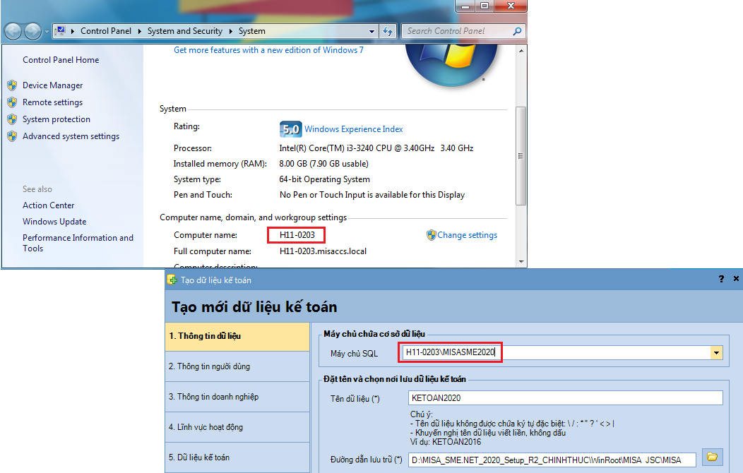Open Windows Update link

[x=54, y=222]
